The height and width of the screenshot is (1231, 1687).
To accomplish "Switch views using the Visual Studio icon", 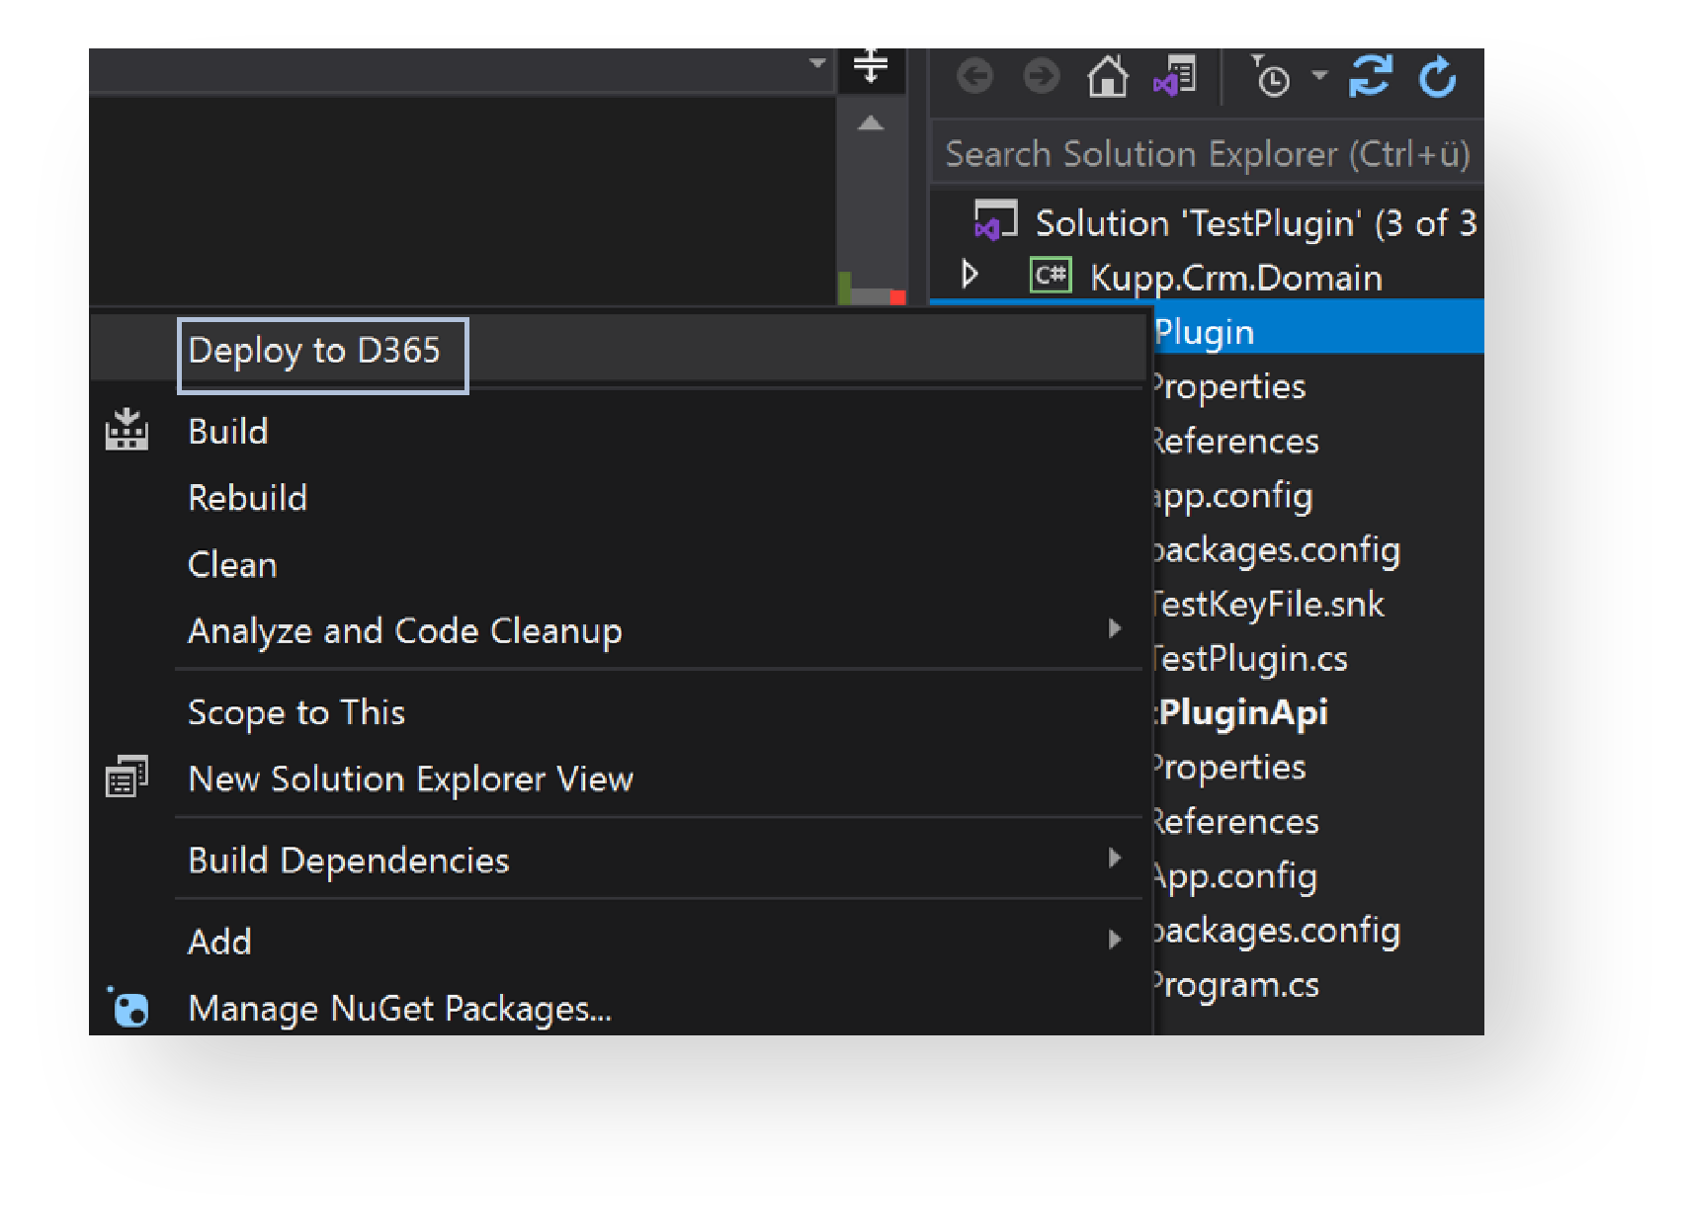I will (x=1175, y=76).
